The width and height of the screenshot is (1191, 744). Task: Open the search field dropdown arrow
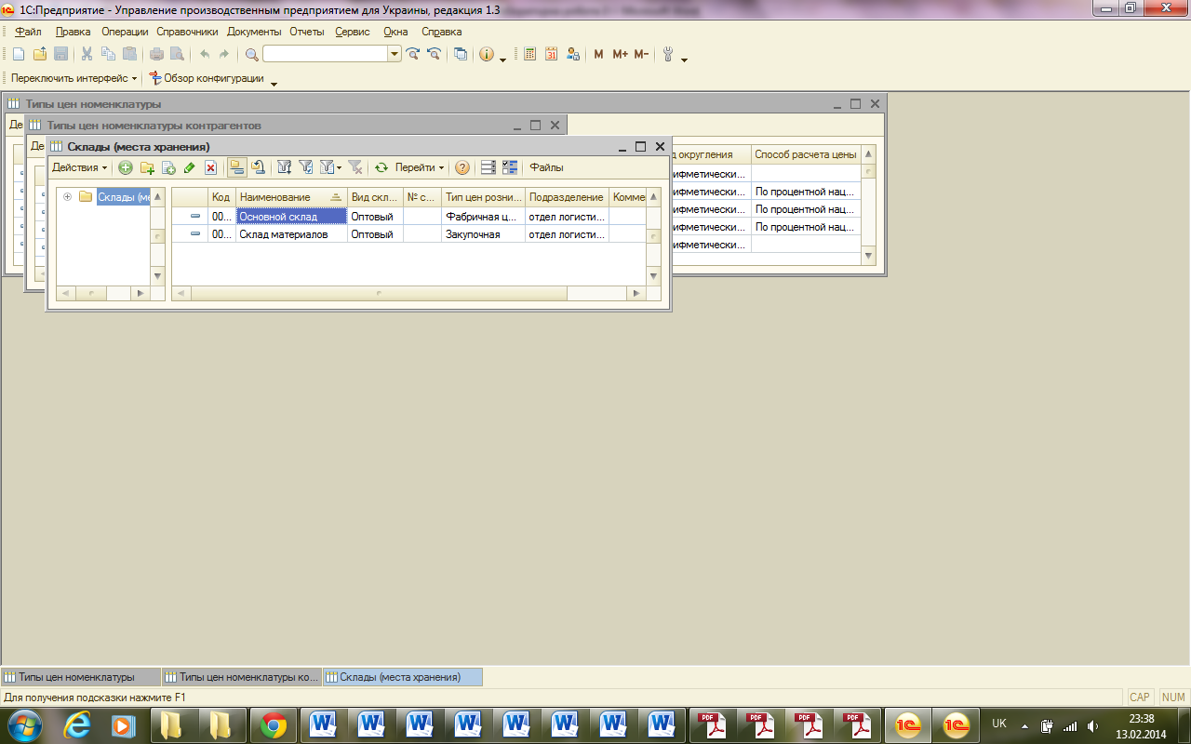click(x=395, y=54)
